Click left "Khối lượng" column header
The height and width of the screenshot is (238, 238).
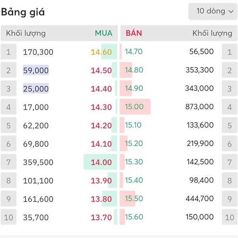pyautogui.click(x=26, y=33)
